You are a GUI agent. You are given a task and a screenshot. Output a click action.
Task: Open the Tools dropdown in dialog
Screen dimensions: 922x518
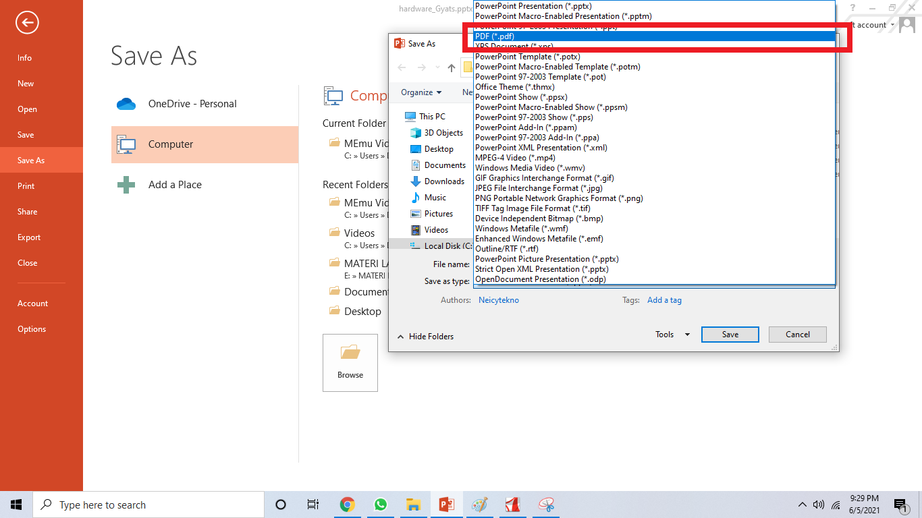click(x=672, y=335)
